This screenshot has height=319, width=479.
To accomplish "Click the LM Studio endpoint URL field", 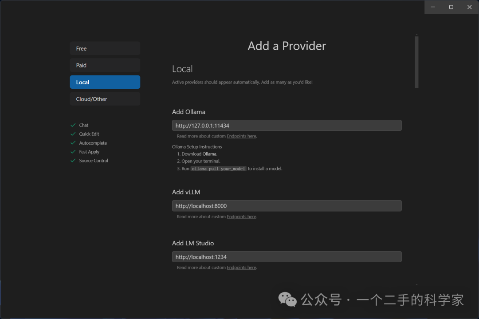I will point(287,257).
